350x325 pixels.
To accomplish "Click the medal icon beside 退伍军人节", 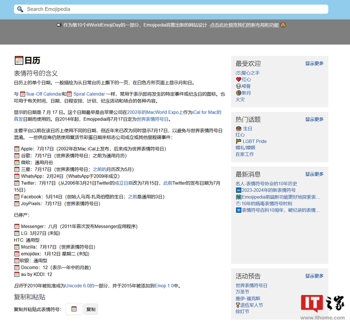I will [x=237, y=305].
